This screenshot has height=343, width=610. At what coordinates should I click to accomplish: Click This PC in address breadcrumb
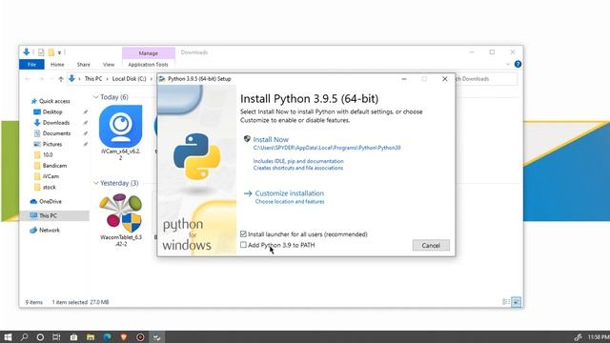click(93, 79)
